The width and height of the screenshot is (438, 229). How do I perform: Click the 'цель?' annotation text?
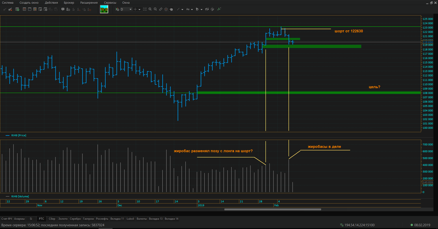[374, 87]
